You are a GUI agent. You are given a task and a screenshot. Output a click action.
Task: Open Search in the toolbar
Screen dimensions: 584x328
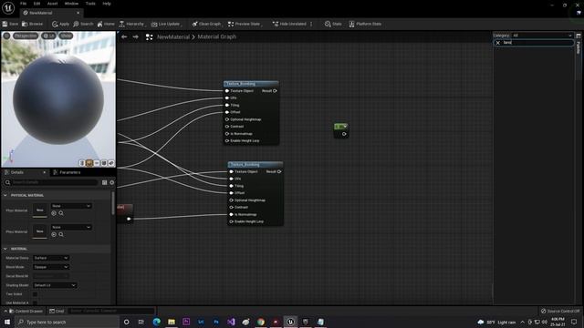click(83, 24)
